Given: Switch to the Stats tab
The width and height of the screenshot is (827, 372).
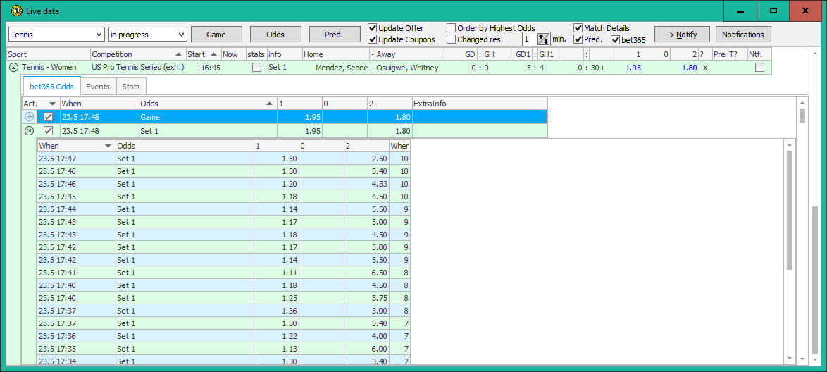Looking at the screenshot, I should 131,87.
